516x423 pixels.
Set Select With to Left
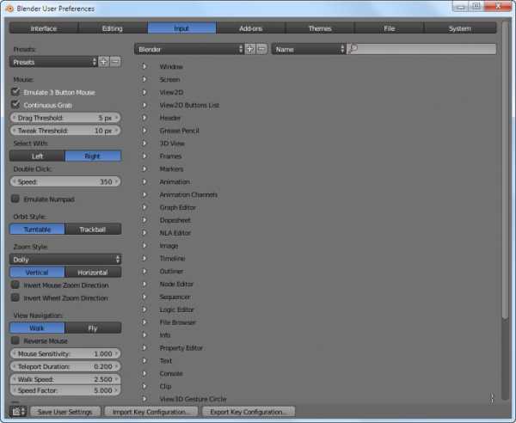(x=37, y=156)
